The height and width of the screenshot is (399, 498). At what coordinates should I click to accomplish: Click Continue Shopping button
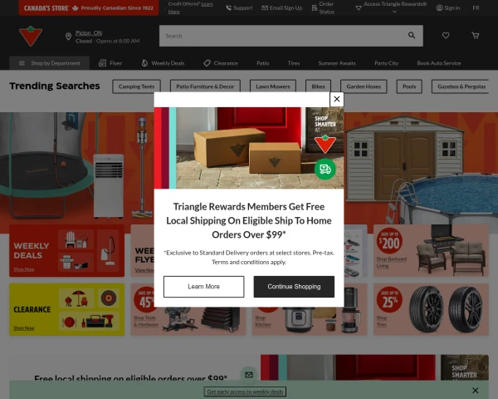pos(294,287)
